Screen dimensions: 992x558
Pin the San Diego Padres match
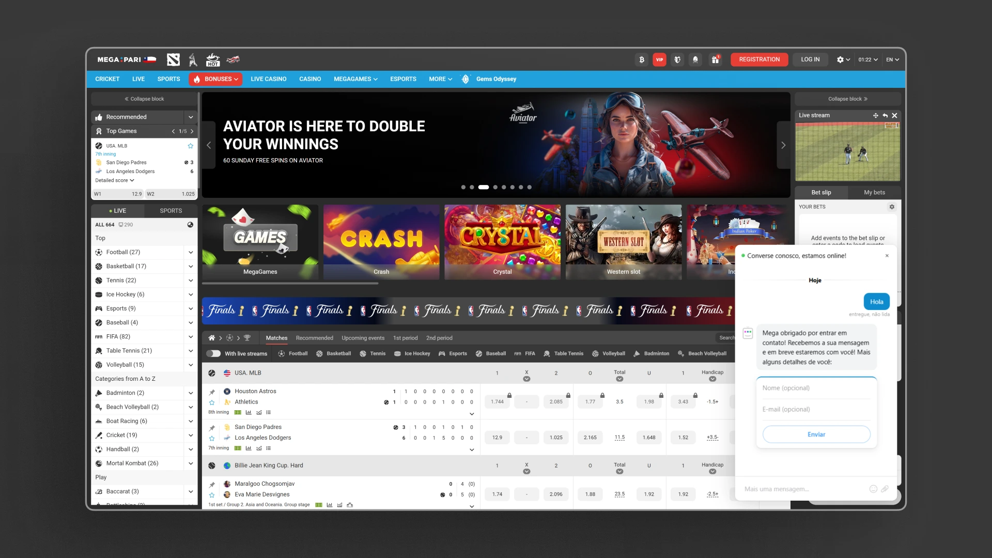(212, 428)
